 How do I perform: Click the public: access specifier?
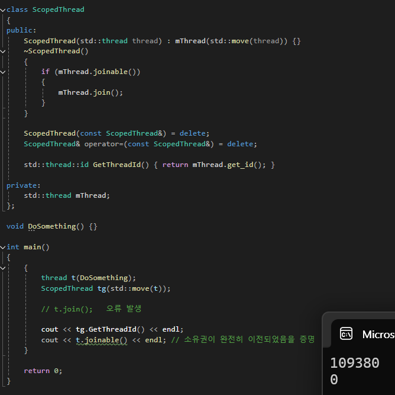[x=21, y=30]
